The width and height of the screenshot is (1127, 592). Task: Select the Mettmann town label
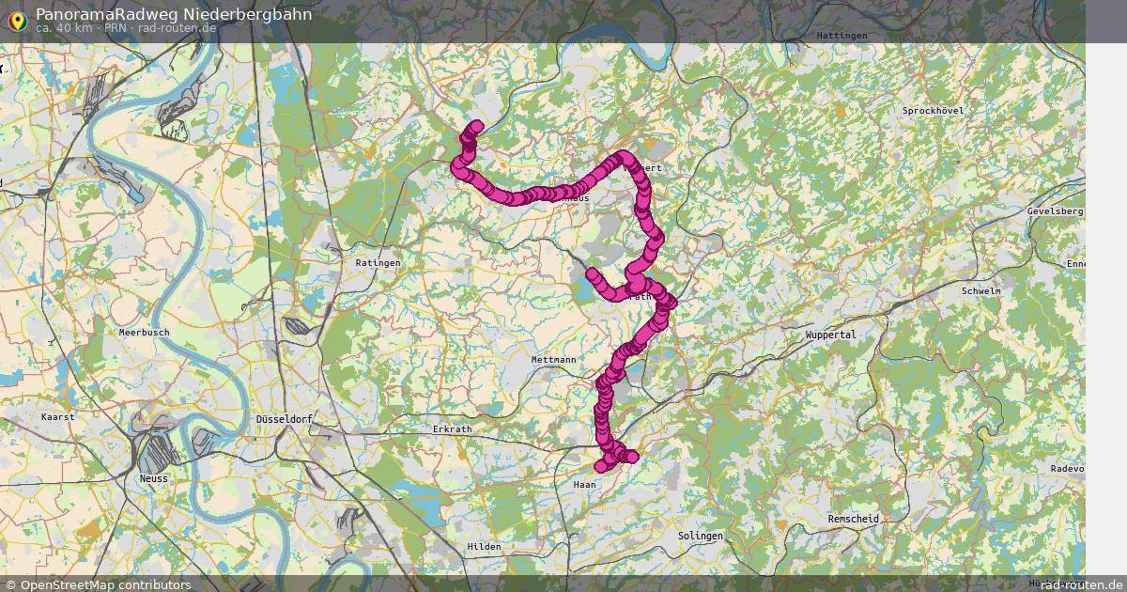[553, 360]
